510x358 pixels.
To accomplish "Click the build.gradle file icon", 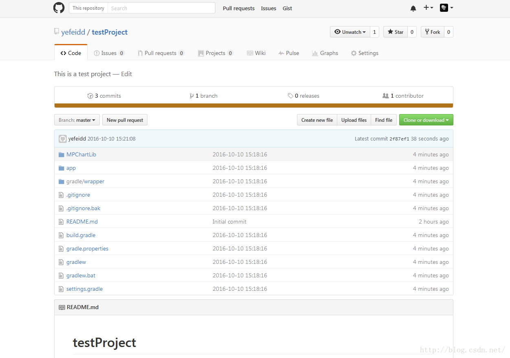I will (61, 235).
